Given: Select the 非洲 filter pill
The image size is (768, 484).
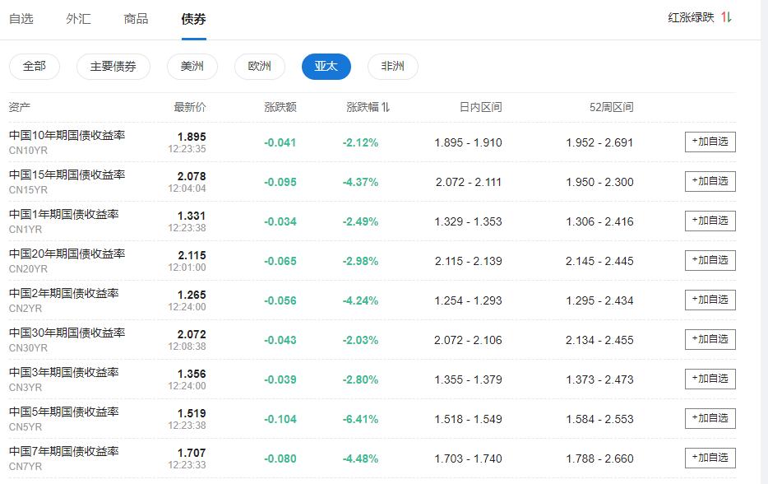Looking at the screenshot, I should 393,67.
